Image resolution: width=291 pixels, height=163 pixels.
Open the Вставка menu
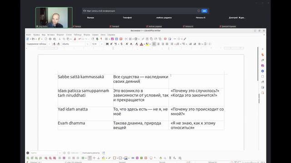click(51, 35)
